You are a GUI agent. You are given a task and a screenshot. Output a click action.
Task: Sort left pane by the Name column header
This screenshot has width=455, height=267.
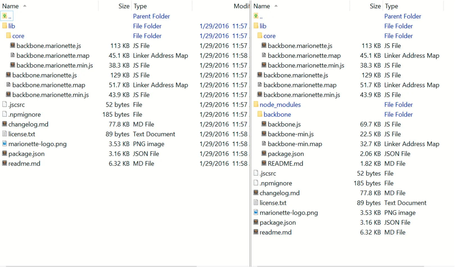tap(10, 6)
